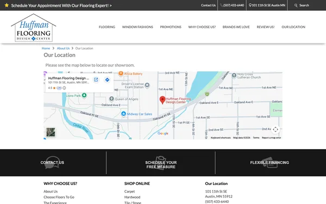The height and width of the screenshot is (204, 326).
Task: Open the Schedule Your Appointment banner link
Action: [61, 5]
